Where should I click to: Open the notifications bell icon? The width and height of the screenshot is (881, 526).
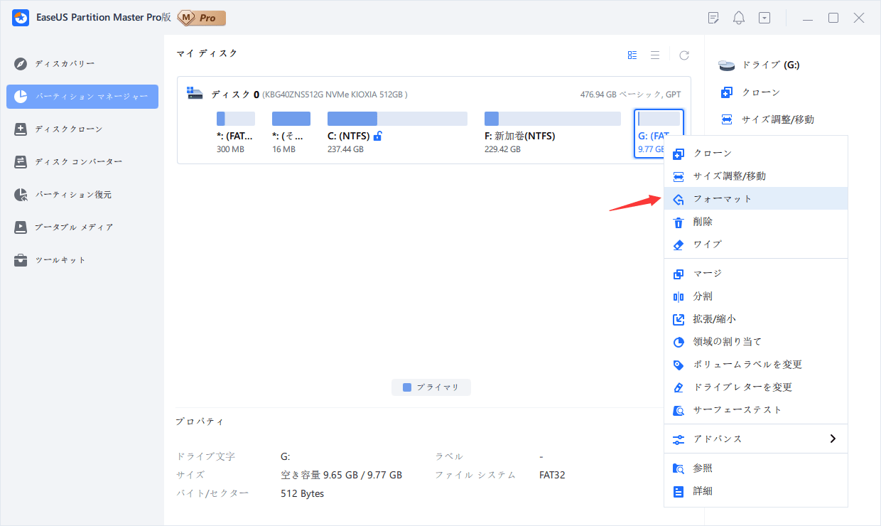coord(739,18)
